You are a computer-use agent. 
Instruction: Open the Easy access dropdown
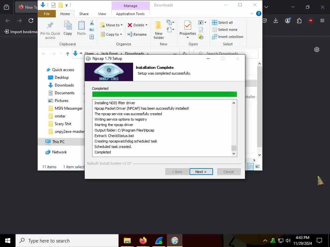coord(170,29)
